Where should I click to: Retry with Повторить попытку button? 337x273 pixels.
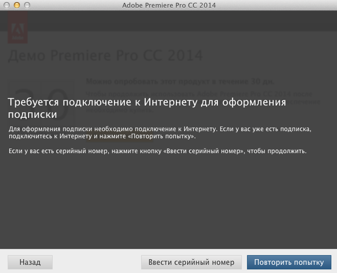(x=289, y=262)
